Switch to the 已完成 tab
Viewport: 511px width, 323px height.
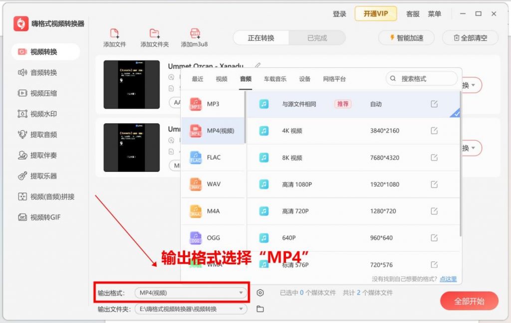tap(318, 37)
